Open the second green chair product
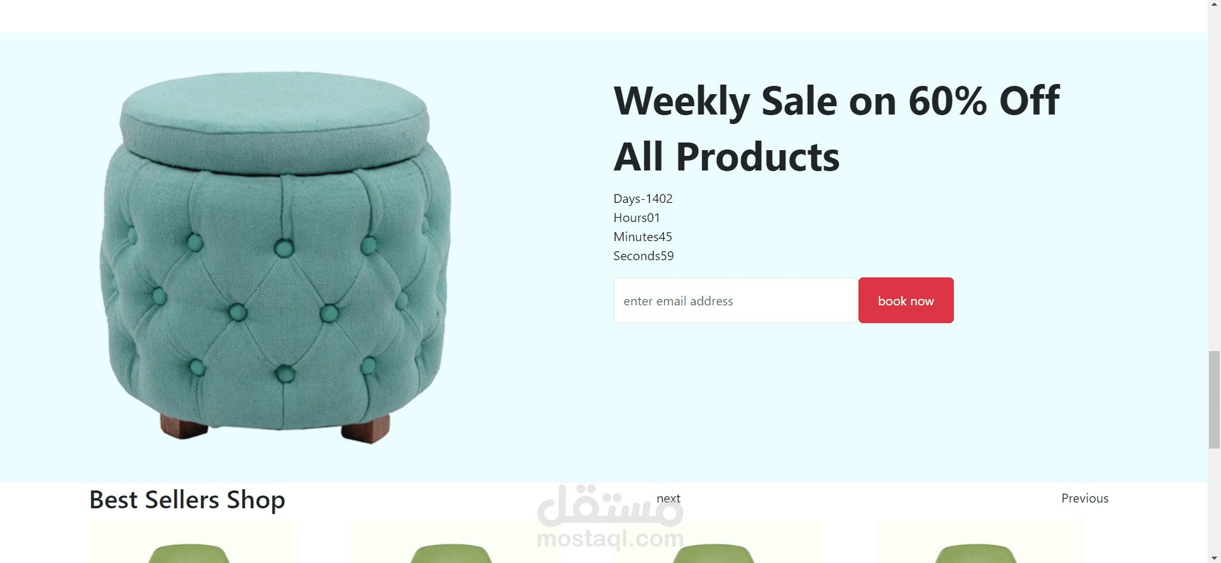 (455, 541)
